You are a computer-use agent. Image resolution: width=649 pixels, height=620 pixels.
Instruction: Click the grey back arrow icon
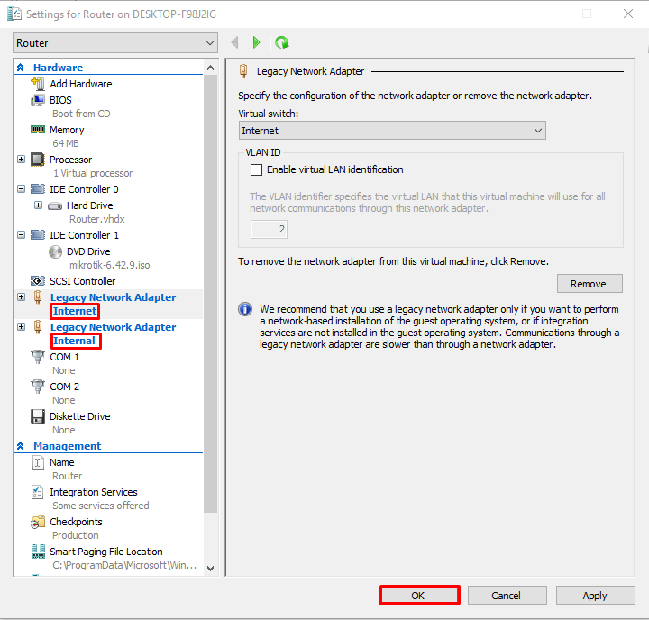[234, 42]
